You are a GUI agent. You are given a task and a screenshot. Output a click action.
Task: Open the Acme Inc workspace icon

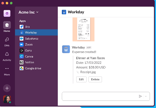(x=7, y=13)
